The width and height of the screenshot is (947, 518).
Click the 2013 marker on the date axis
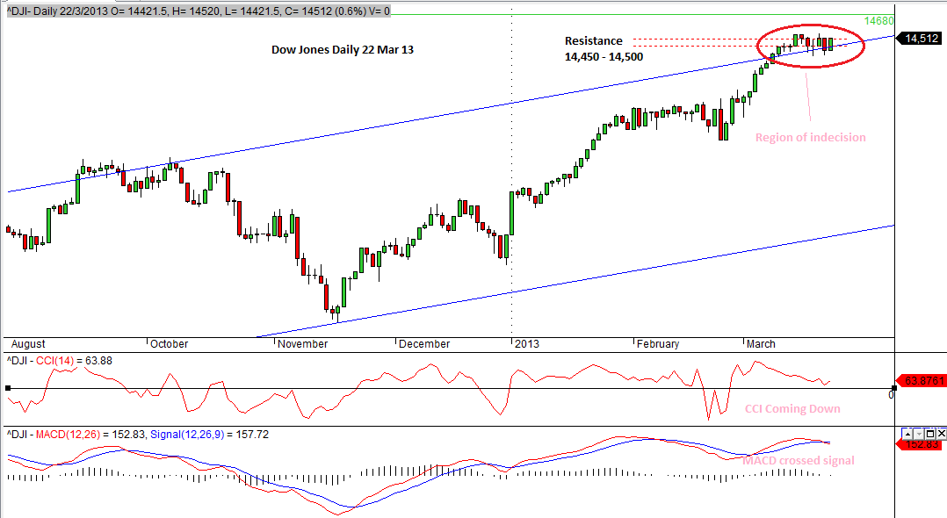click(x=526, y=344)
